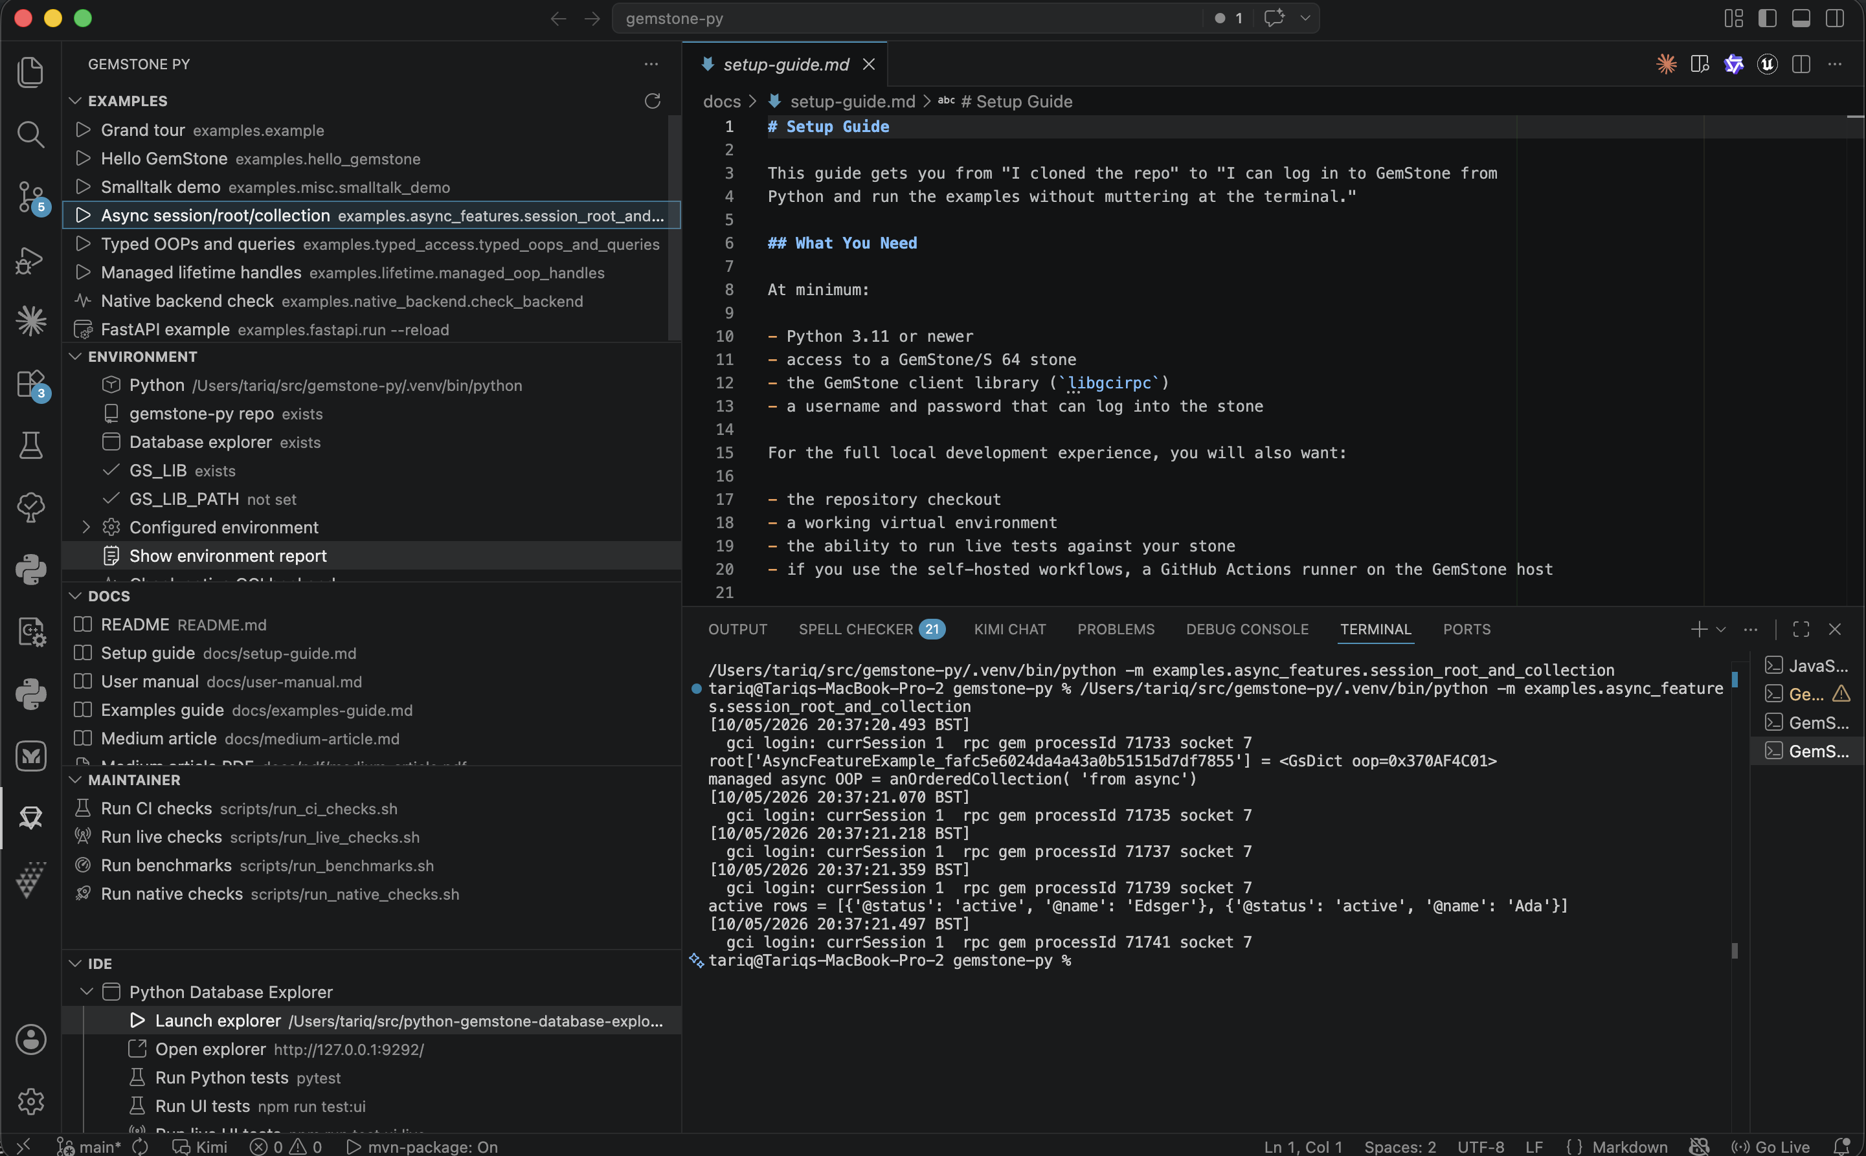Viewport: 1866px width, 1156px height.
Task: Open chat dropdown chevron in title bar
Action: click(1305, 18)
